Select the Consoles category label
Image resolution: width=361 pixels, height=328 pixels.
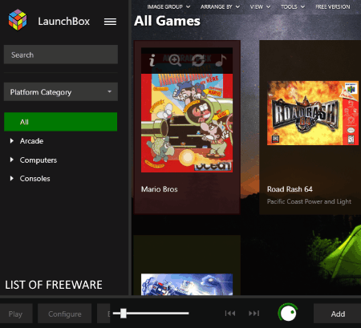34,179
